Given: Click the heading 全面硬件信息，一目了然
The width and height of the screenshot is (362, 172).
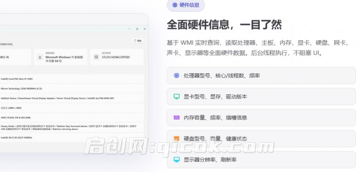Looking at the screenshot, I should (224, 25).
